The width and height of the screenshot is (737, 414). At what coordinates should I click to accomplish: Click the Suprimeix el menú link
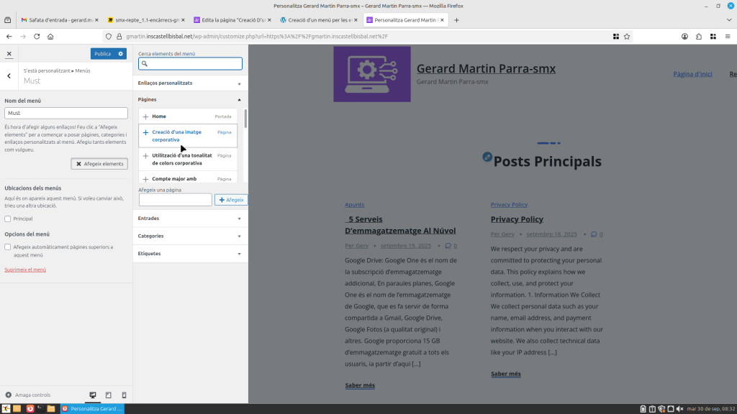pyautogui.click(x=25, y=270)
